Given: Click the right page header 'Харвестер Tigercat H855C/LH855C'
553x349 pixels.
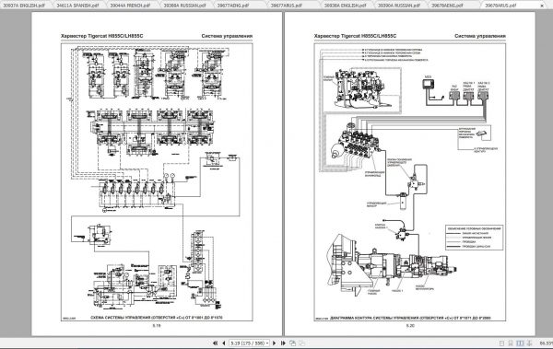Looking at the screenshot, I should point(355,36).
